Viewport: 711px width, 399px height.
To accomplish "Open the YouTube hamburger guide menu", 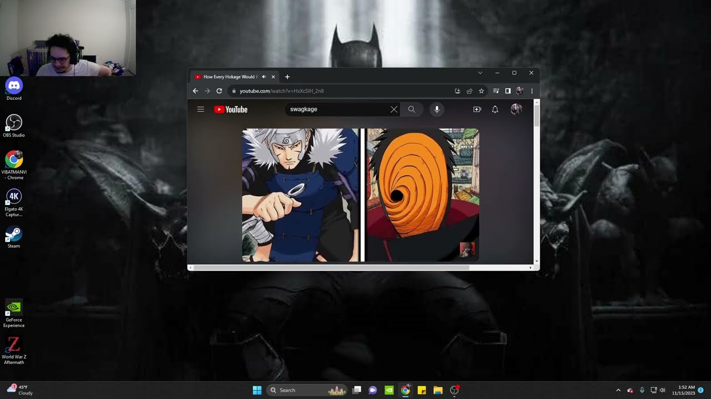I will click(x=201, y=109).
